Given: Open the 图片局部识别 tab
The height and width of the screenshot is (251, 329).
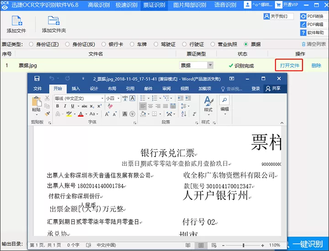Looking at the screenshot, I should point(190,5).
